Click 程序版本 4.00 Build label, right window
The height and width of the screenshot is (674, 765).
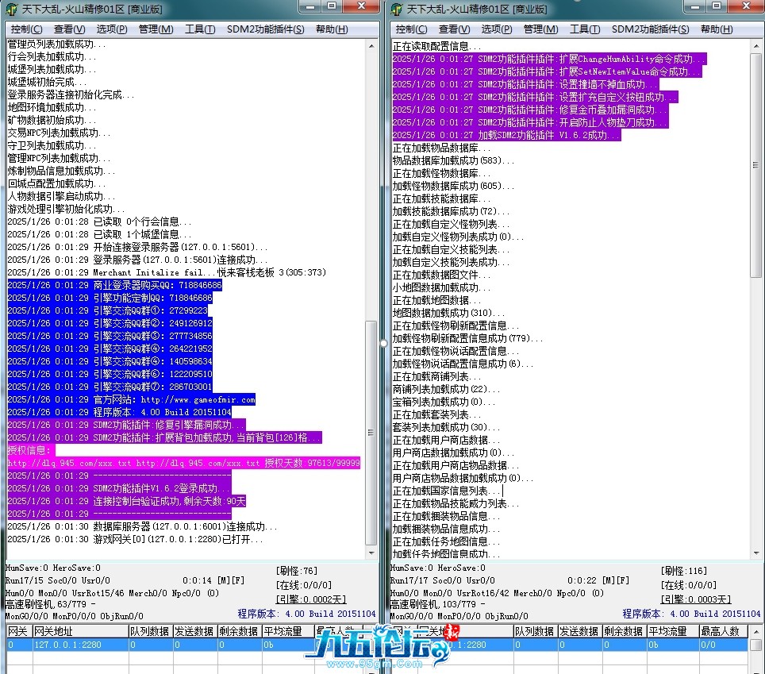coord(691,614)
